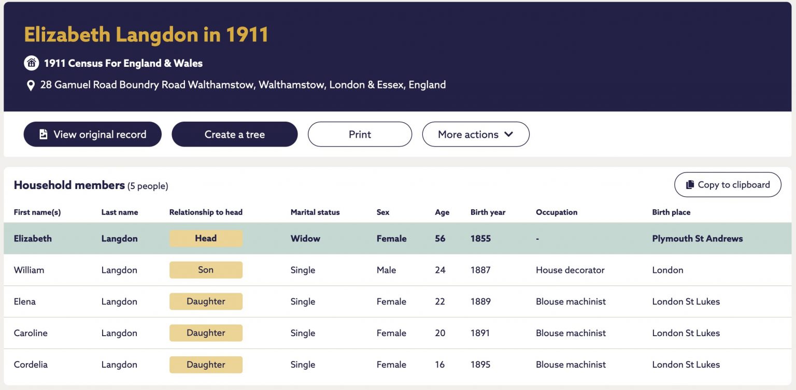Select William in the household table
The height and width of the screenshot is (390, 796).
29,270
